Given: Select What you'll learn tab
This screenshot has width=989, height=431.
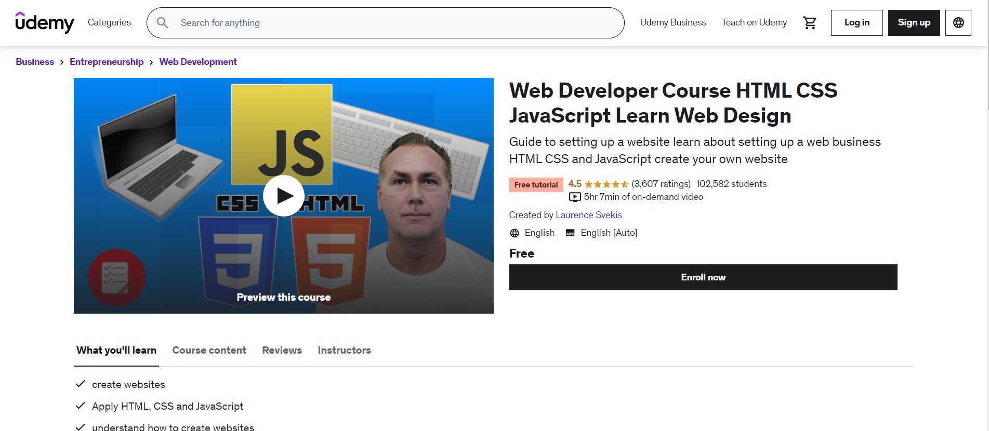Looking at the screenshot, I should [116, 351].
